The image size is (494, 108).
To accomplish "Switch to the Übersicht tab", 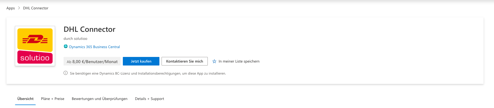I will pyautogui.click(x=25, y=99).
